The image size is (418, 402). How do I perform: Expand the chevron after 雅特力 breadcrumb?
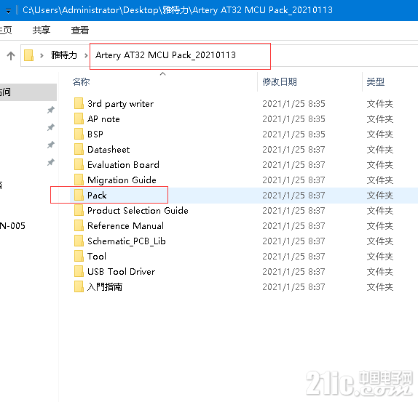pos(86,55)
